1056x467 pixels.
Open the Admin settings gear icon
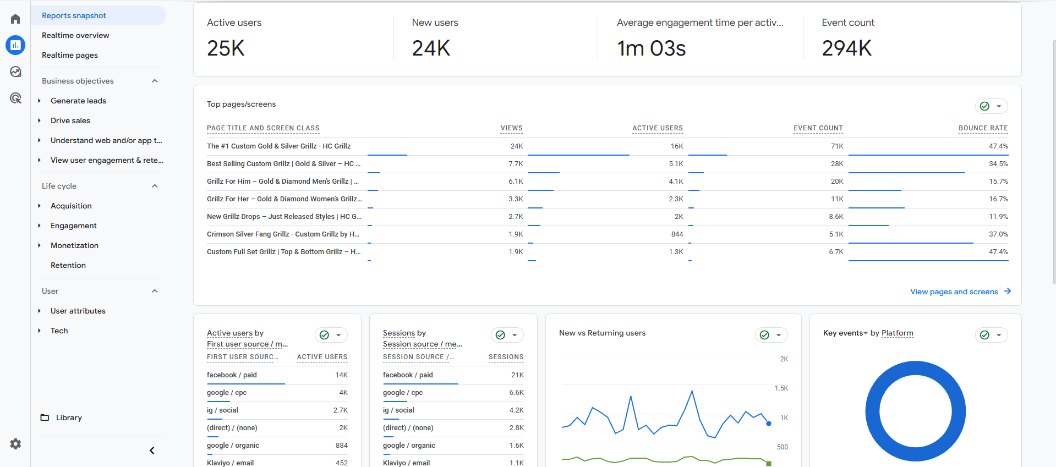point(15,444)
